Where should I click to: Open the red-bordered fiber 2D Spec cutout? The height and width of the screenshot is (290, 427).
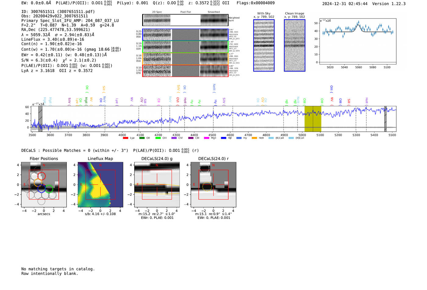coord(157,71)
